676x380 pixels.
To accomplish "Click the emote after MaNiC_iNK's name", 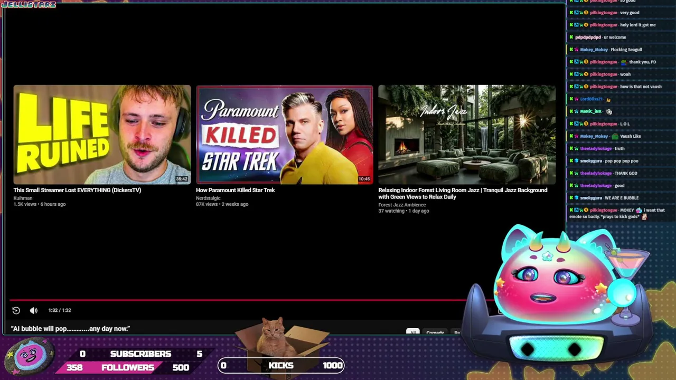I will click(x=608, y=111).
